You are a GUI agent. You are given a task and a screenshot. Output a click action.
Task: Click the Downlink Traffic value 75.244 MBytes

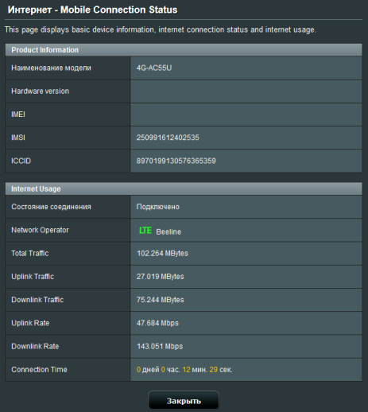coord(160,300)
